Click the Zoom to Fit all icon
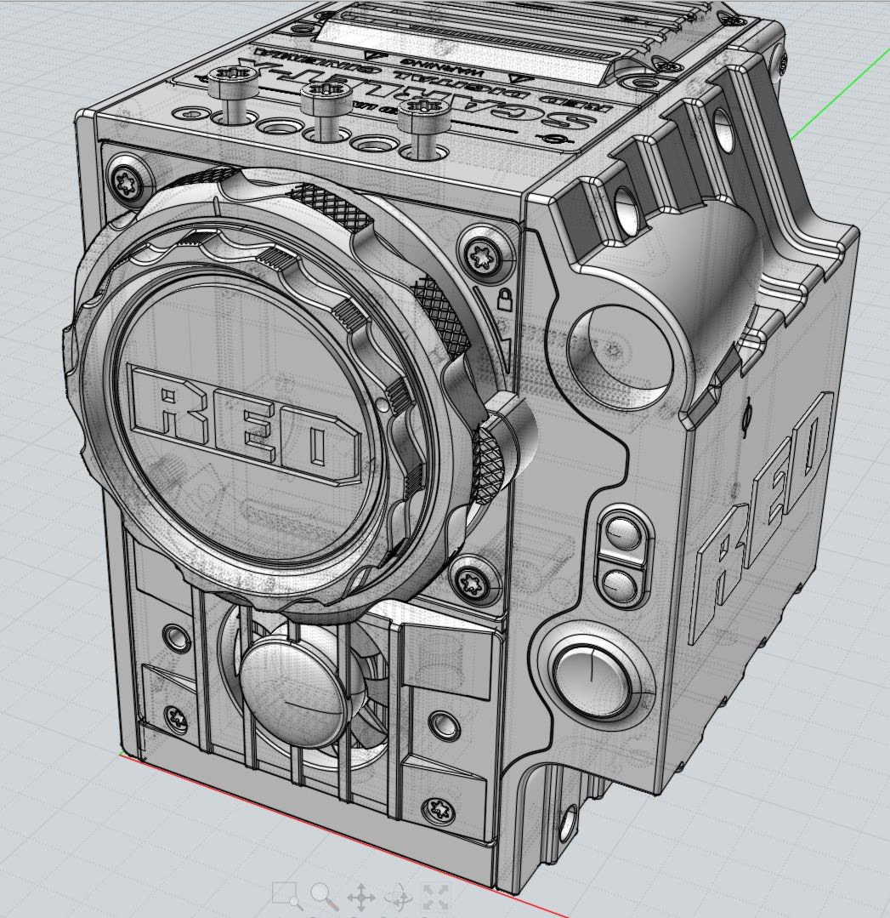The height and width of the screenshot is (918, 890). pyautogui.click(x=435, y=897)
